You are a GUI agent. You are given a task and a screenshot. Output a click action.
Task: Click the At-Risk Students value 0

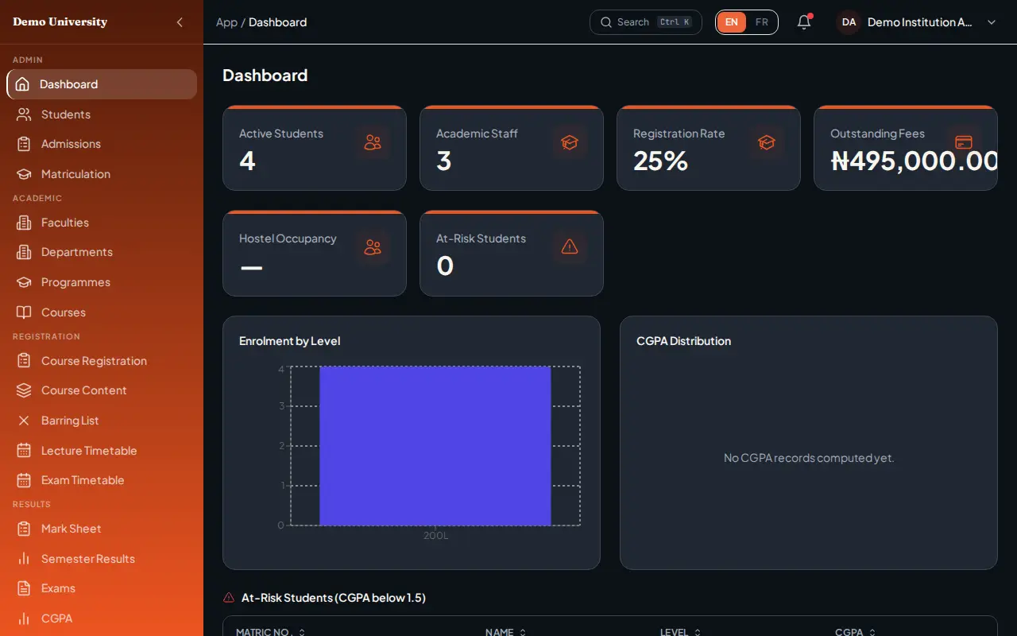click(x=445, y=266)
